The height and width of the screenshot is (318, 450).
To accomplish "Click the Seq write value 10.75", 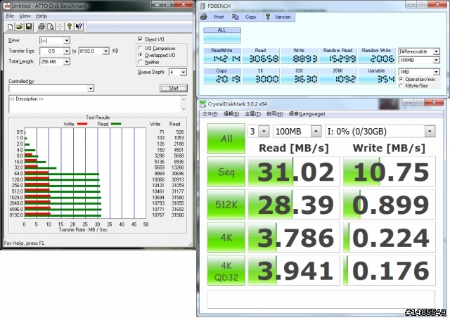I will click(390, 172).
